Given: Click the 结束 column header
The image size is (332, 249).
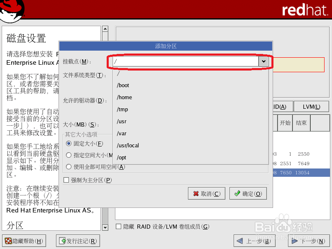Looking at the screenshot, I should [x=301, y=123].
